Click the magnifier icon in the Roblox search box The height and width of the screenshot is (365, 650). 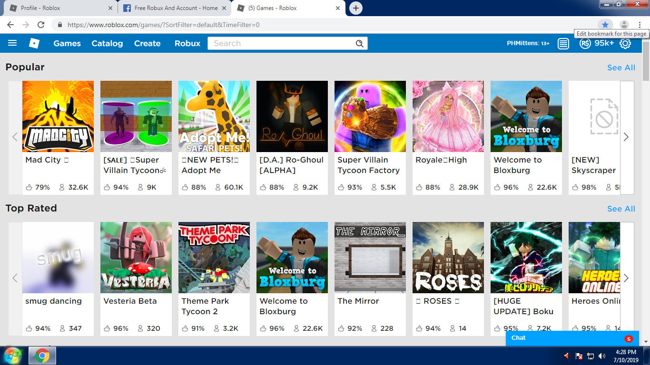tap(360, 44)
